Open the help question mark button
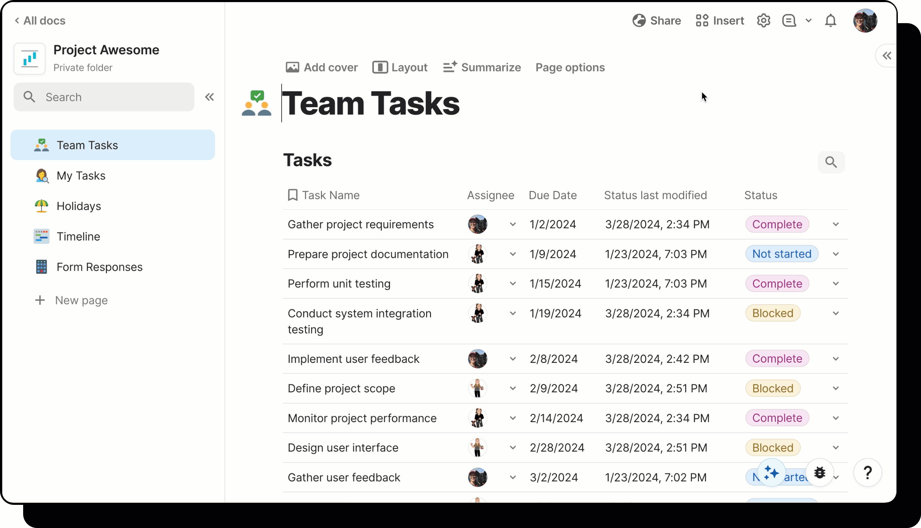The height and width of the screenshot is (528, 921). click(867, 473)
